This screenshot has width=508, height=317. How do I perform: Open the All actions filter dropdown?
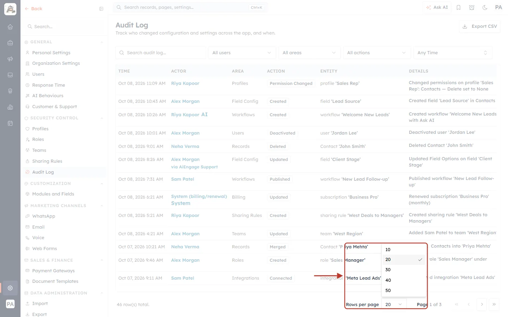point(377,53)
